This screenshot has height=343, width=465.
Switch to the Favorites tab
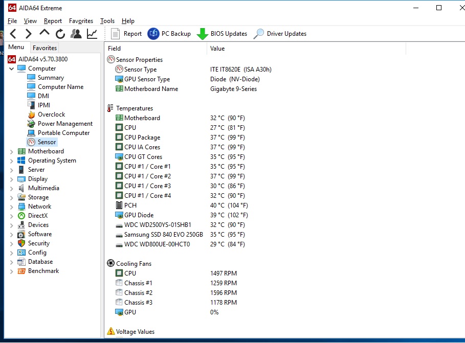click(45, 48)
